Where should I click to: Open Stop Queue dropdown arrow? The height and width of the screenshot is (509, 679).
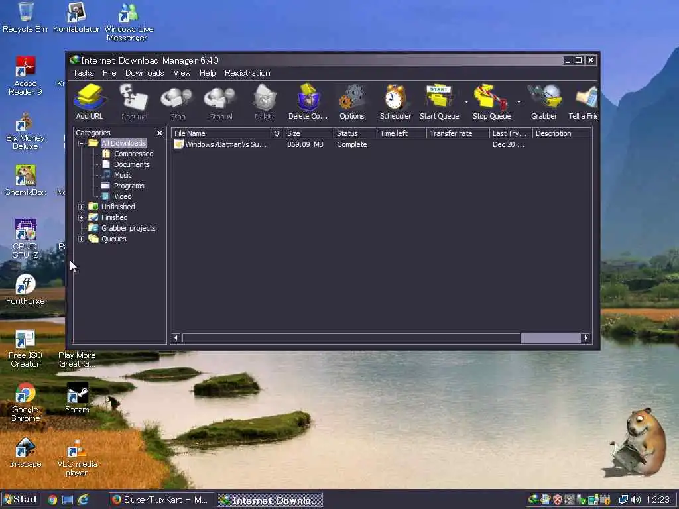pos(519,102)
